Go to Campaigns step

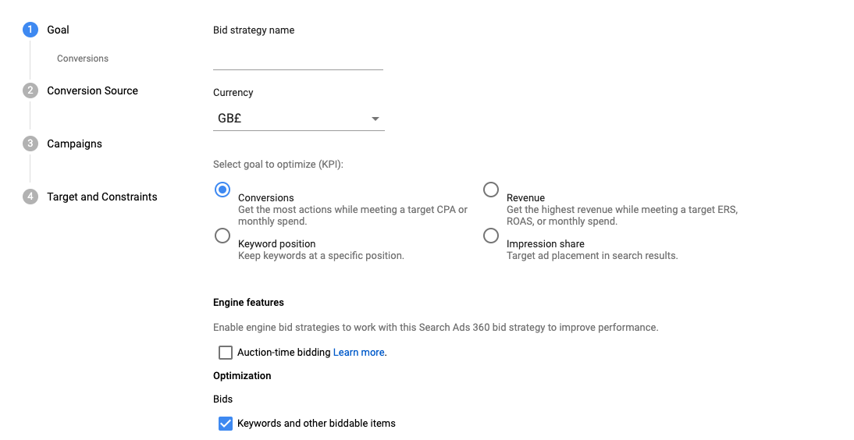74,144
